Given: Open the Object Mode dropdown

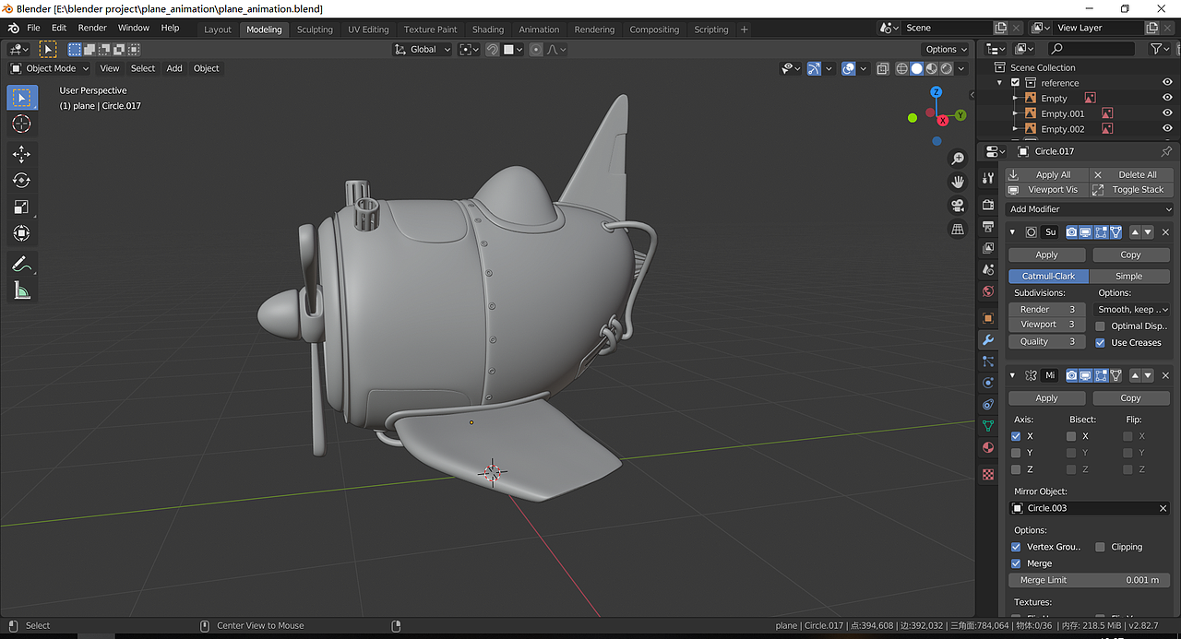Looking at the screenshot, I should [x=50, y=68].
